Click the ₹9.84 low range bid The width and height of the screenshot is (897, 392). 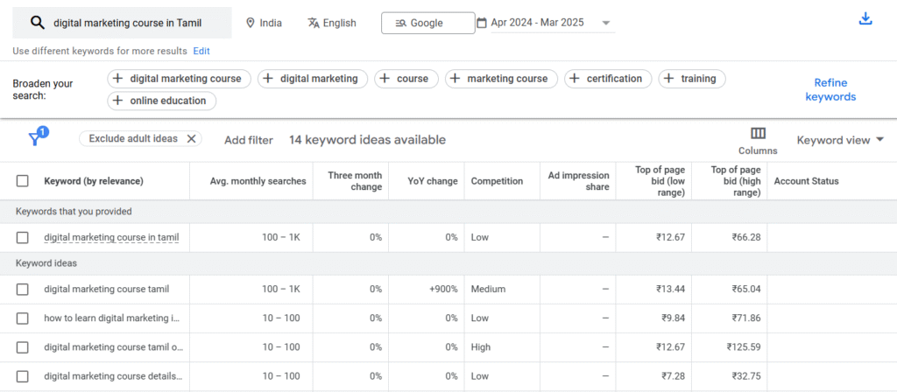point(674,318)
